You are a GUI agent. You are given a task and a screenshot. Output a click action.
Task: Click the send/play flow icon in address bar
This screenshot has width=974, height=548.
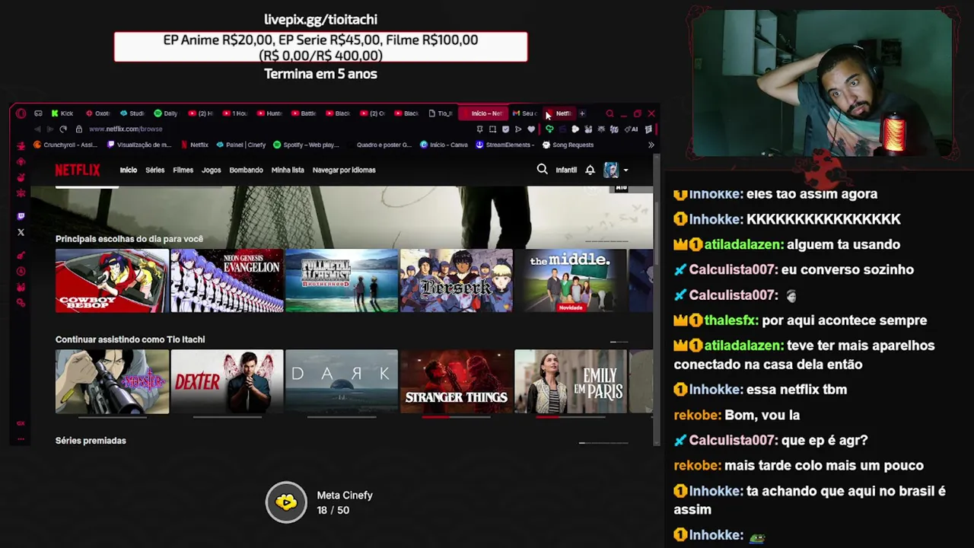518,129
